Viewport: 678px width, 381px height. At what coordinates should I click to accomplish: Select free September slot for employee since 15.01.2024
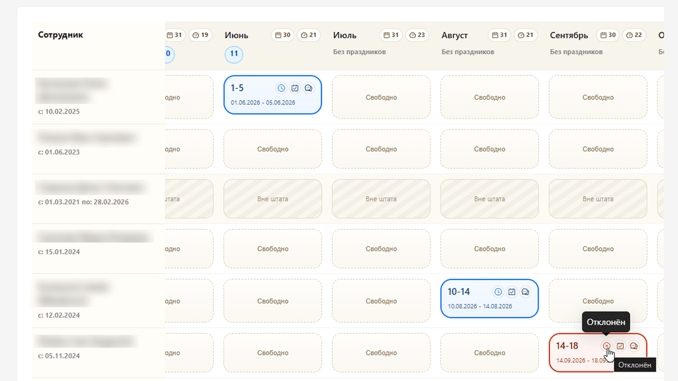pos(598,249)
